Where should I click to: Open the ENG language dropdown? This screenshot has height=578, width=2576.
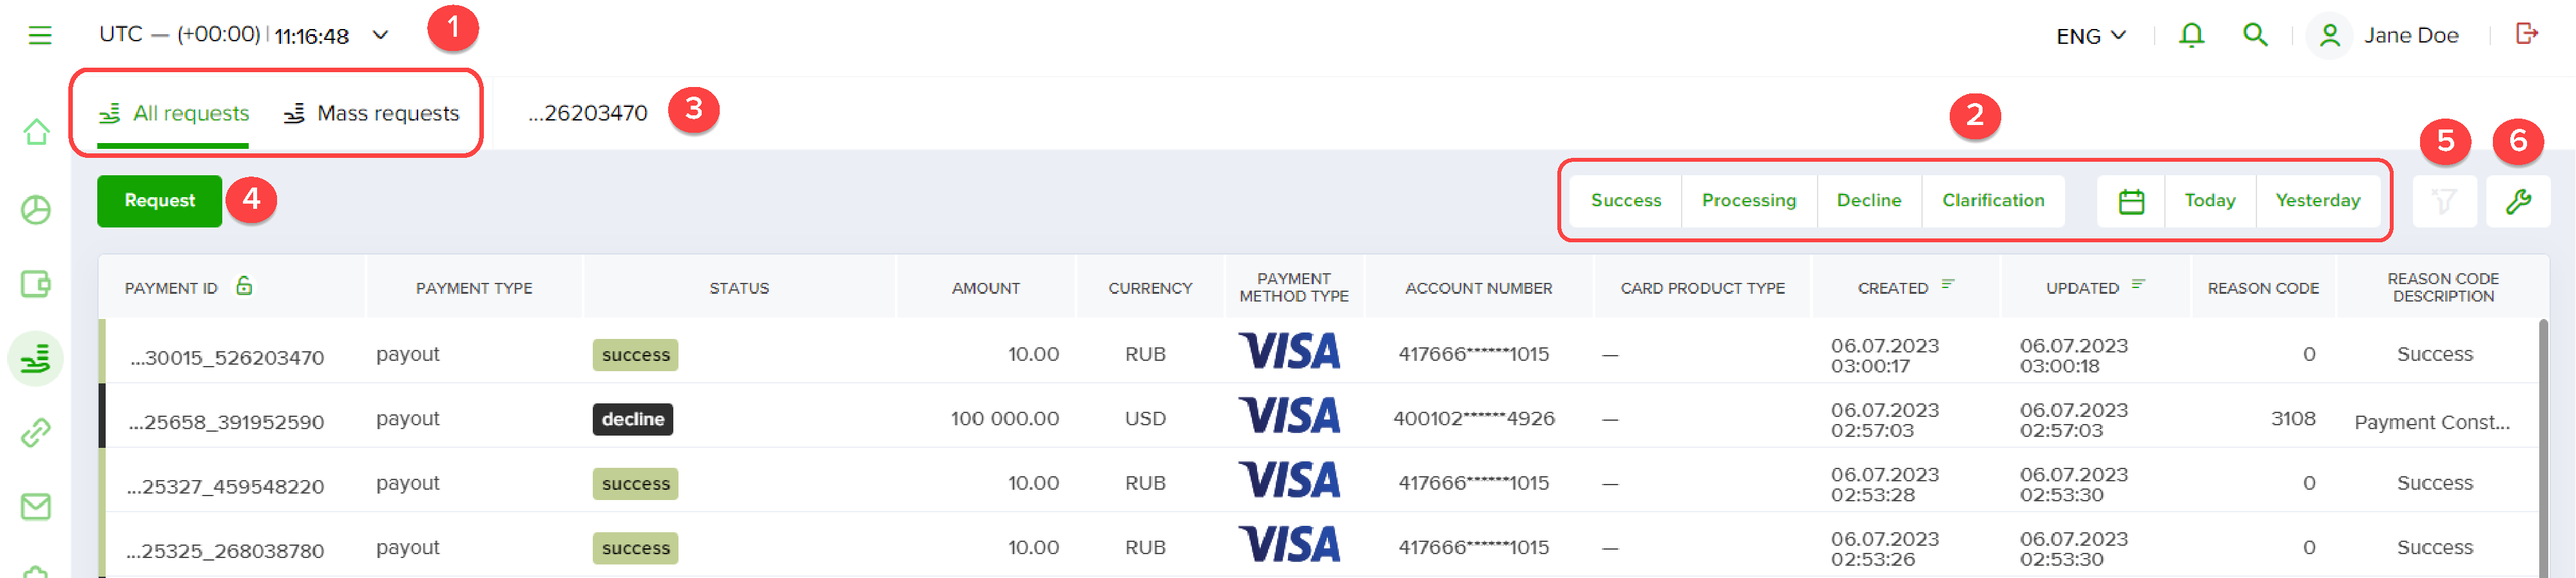2090,36
